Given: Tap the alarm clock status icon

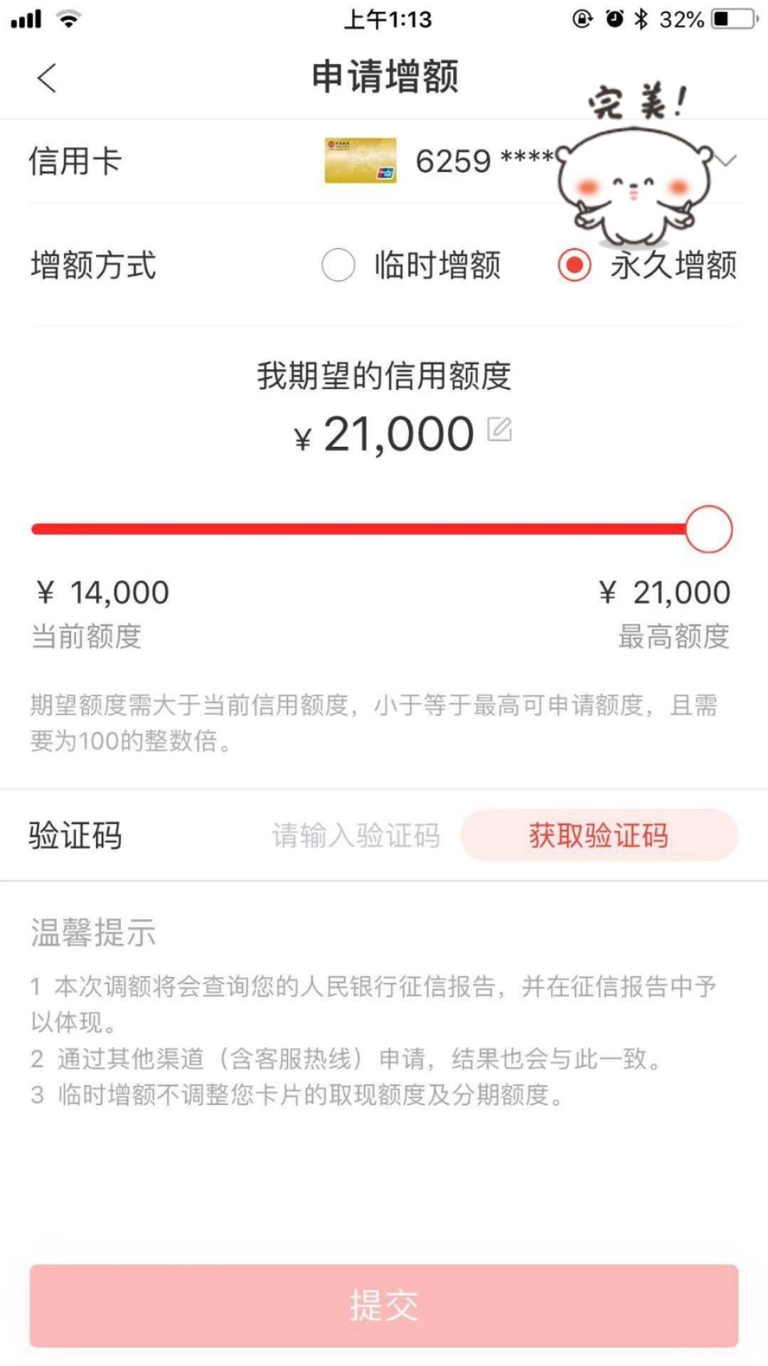Looking at the screenshot, I should pos(614,19).
